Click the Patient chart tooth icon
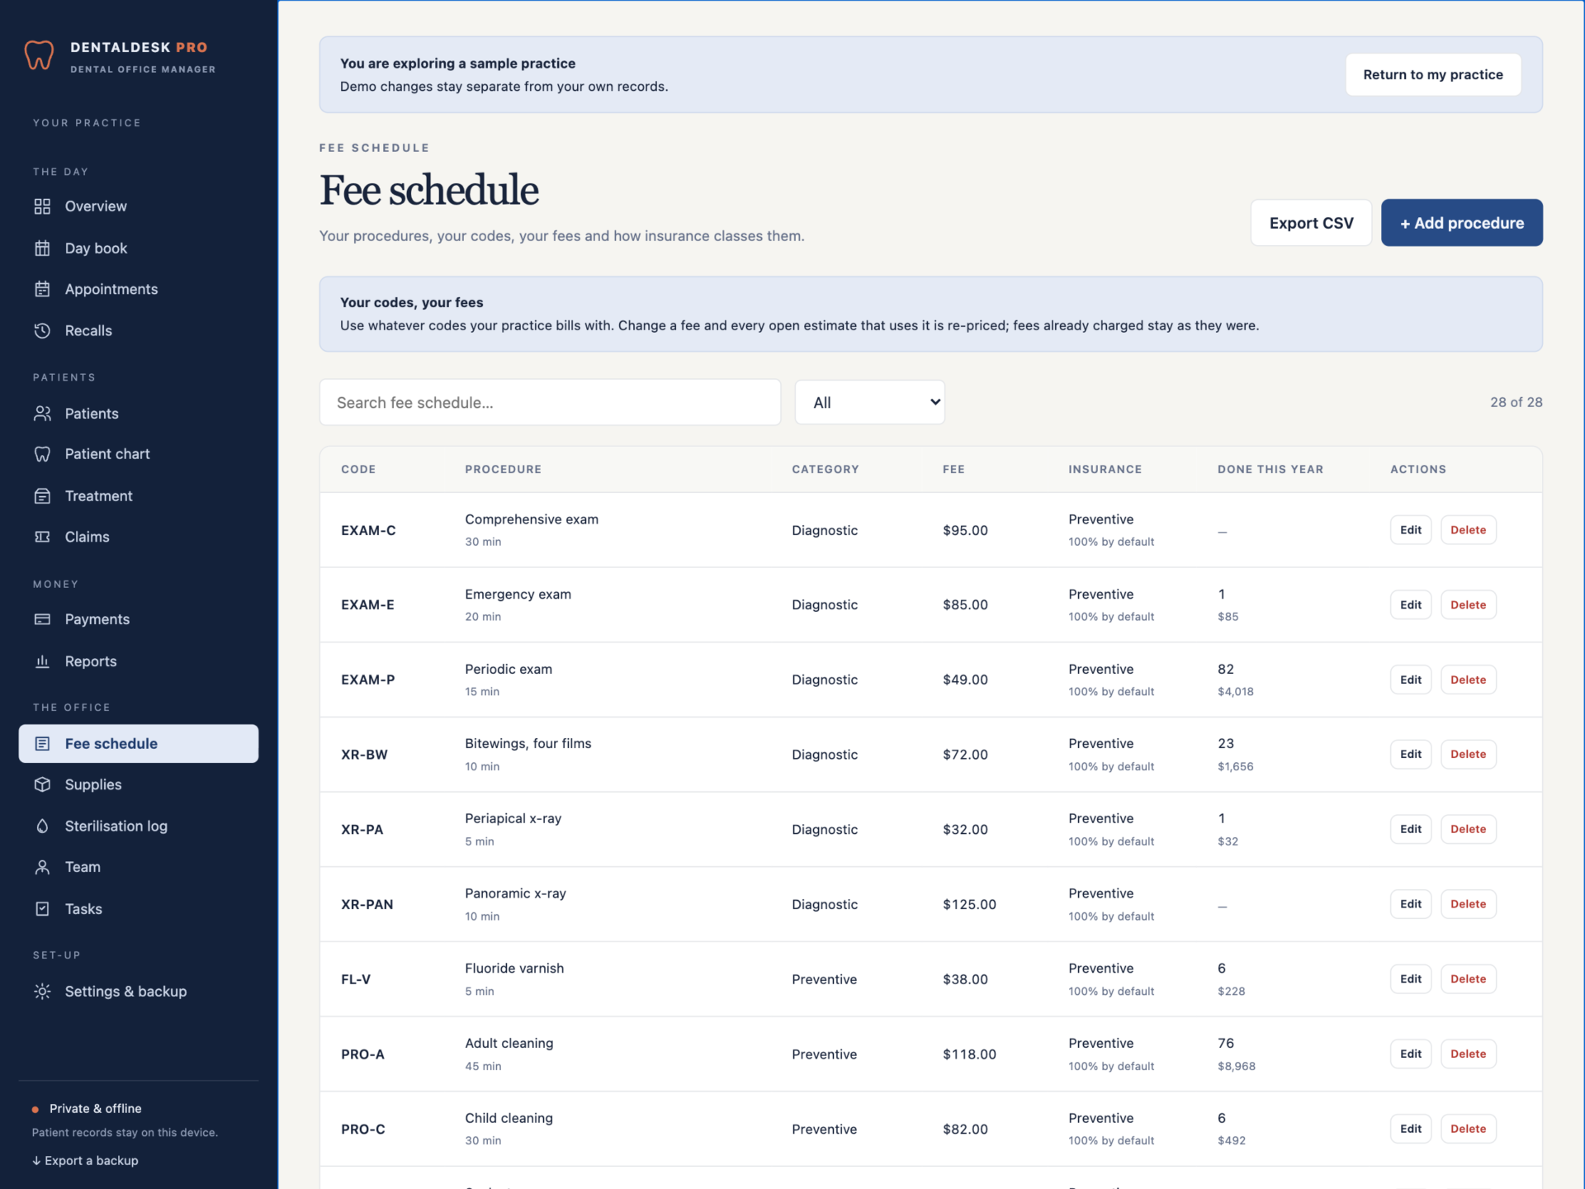The width and height of the screenshot is (1585, 1189). pos(42,454)
